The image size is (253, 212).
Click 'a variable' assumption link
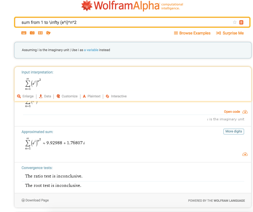[x=91, y=50]
